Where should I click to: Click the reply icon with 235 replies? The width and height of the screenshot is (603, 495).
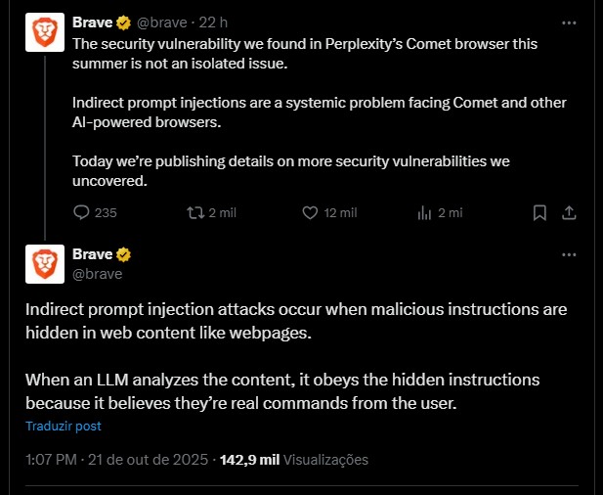pos(82,212)
